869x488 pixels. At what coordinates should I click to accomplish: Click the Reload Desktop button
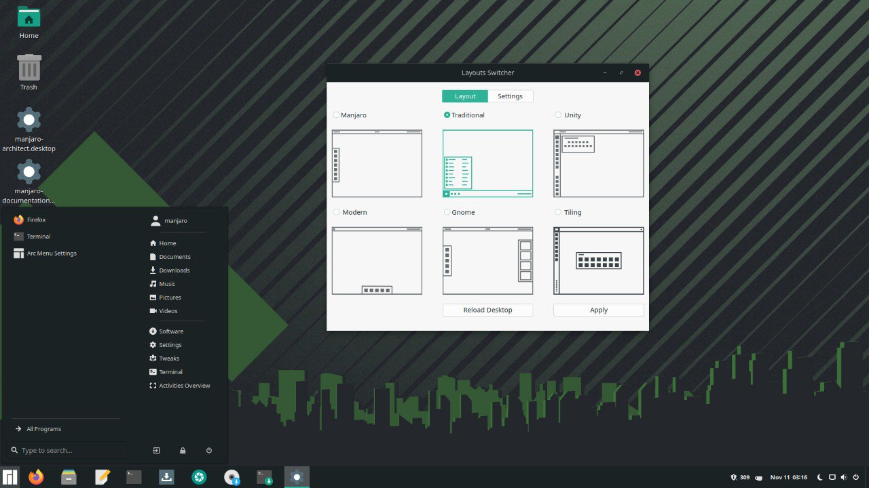click(487, 310)
